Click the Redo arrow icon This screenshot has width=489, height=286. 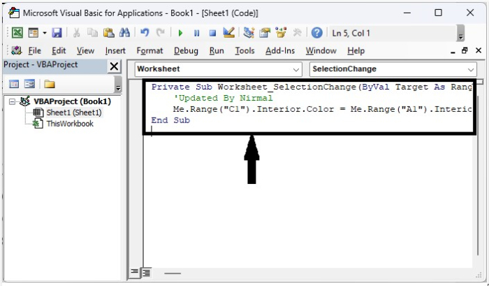tap(160, 33)
